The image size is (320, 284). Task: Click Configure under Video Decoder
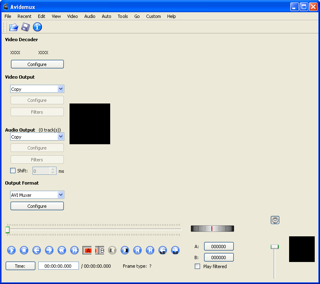(x=37, y=64)
